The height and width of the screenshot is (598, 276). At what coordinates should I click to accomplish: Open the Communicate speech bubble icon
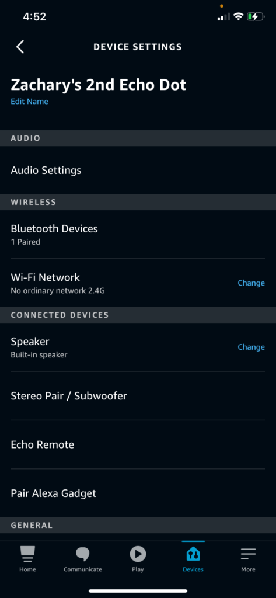point(83,554)
